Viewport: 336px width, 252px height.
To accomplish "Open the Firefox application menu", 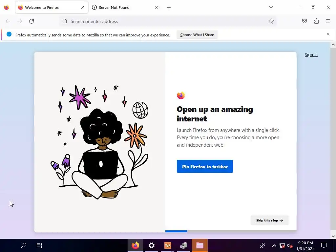I will 328,21.
